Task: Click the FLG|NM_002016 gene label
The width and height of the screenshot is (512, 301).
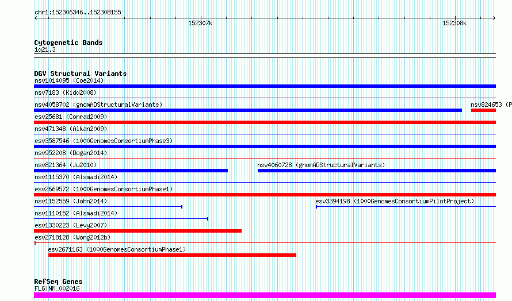Action: [57, 288]
